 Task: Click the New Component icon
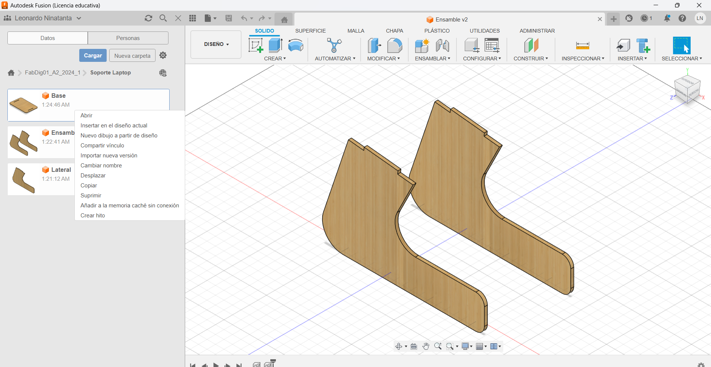[422, 46]
